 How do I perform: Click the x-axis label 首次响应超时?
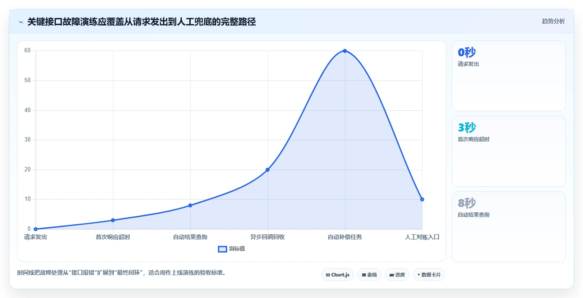tap(113, 237)
